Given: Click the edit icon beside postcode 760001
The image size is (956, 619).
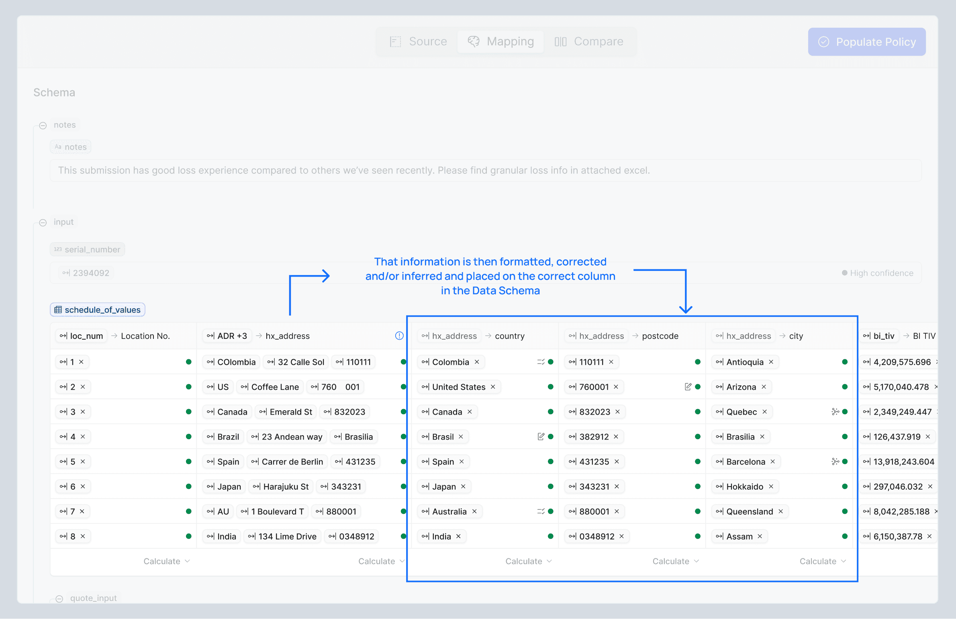Looking at the screenshot, I should coord(688,387).
